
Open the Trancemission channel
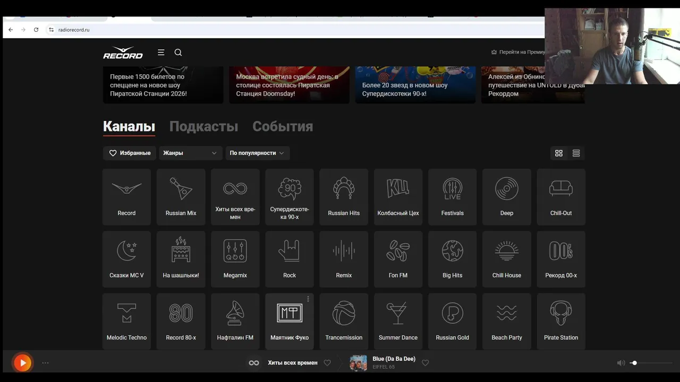344,322
